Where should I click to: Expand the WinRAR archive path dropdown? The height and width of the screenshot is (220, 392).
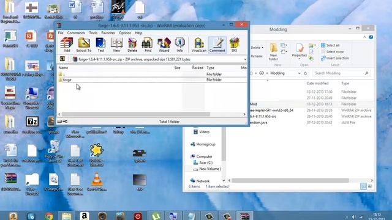tap(245, 59)
